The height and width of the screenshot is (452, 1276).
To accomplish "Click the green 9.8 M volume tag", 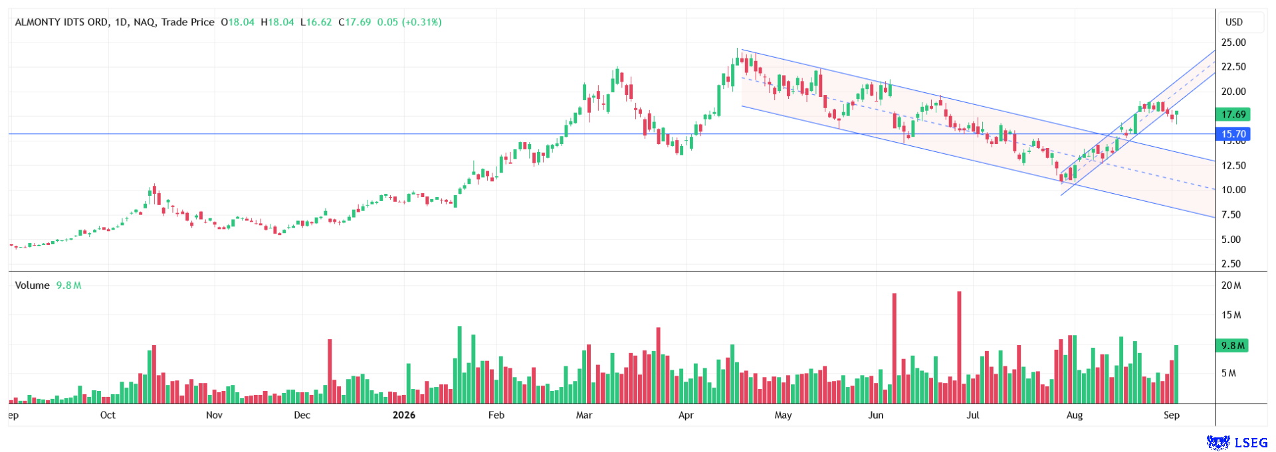I will pos(1231,345).
